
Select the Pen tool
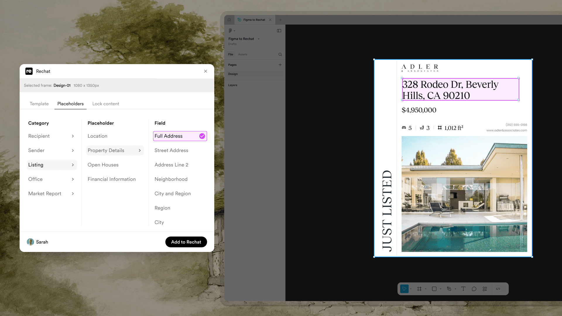[449, 289]
